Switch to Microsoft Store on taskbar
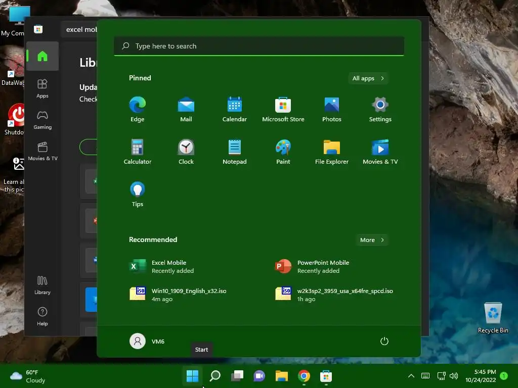This screenshot has width=518, height=388. (x=326, y=376)
